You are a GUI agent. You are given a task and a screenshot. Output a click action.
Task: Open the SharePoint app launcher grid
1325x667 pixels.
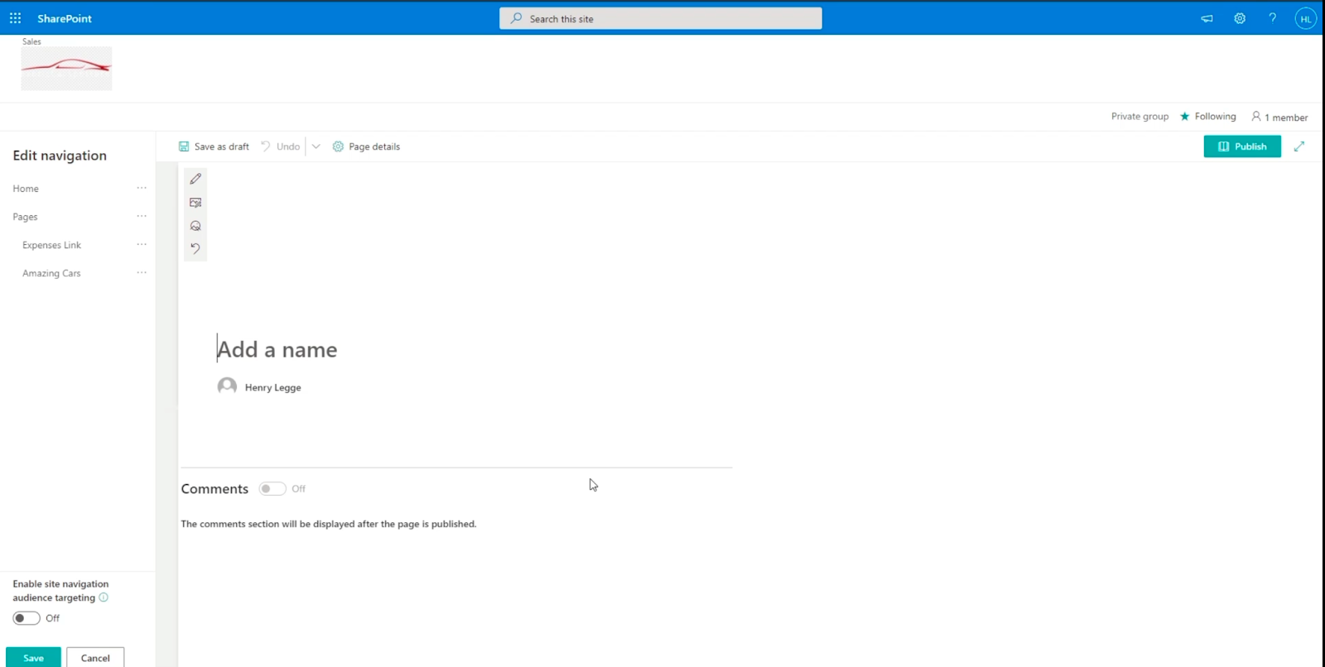pyautogui.click(x=15, y=18)
